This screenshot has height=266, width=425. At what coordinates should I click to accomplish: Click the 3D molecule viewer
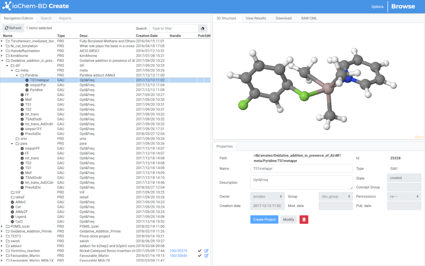click(318, 81)
